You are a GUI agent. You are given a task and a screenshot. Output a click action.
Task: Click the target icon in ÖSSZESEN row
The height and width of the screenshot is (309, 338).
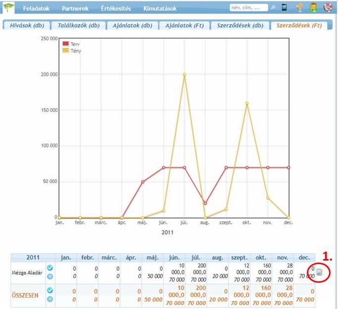[50, 299]
